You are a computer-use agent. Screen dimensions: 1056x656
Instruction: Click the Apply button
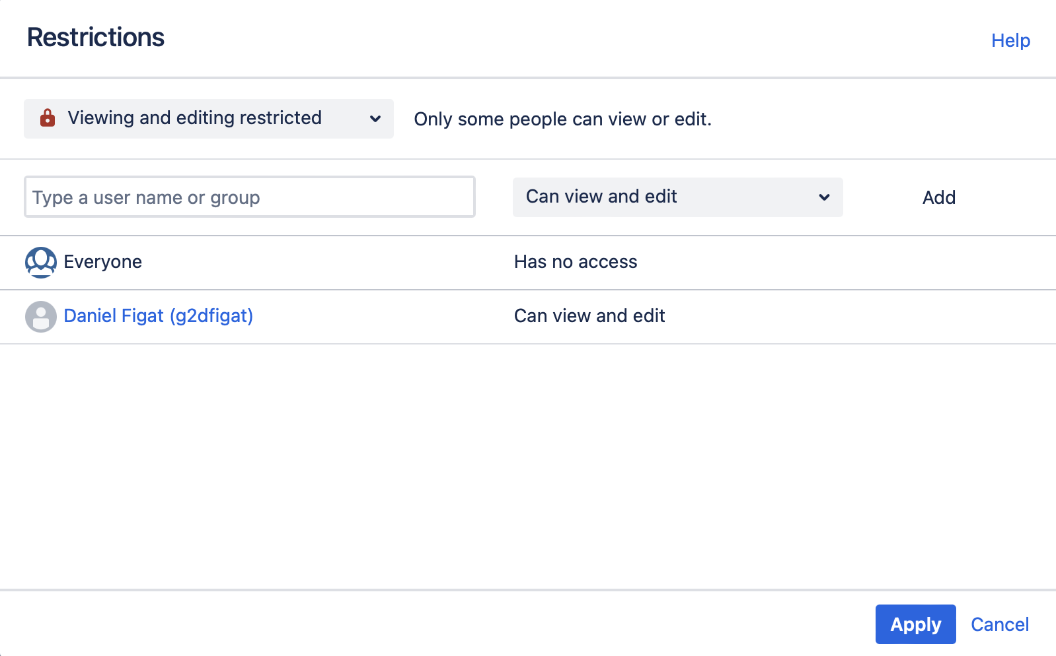(916, 624)
